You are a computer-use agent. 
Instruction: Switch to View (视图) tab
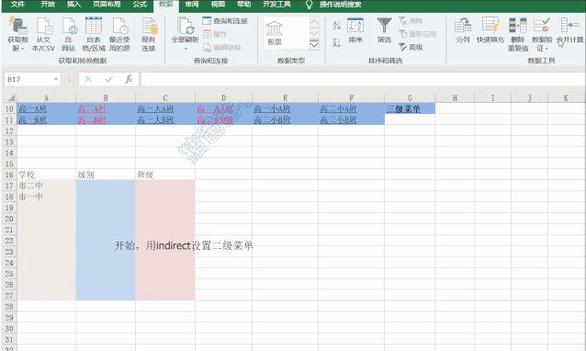point(218,5)
